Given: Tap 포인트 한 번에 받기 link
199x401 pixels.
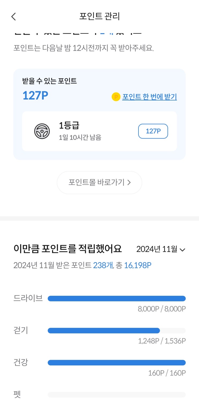Looking at the screenshot, I should point(149,97).
